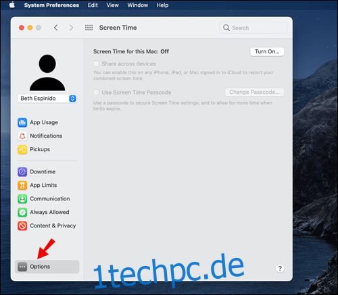Open the Window menu
338x295 pixels.
click(x=138, y=5)
